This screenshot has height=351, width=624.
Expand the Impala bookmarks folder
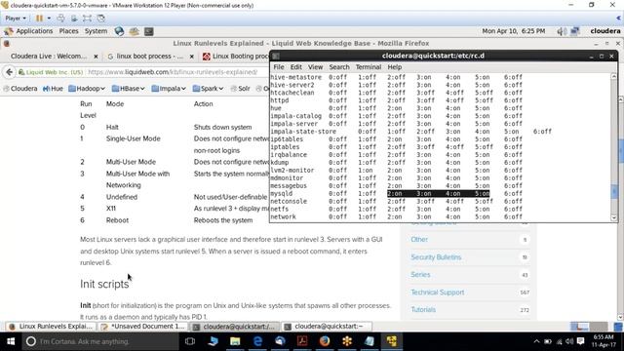pyautogui.click(x=169, y=89)
